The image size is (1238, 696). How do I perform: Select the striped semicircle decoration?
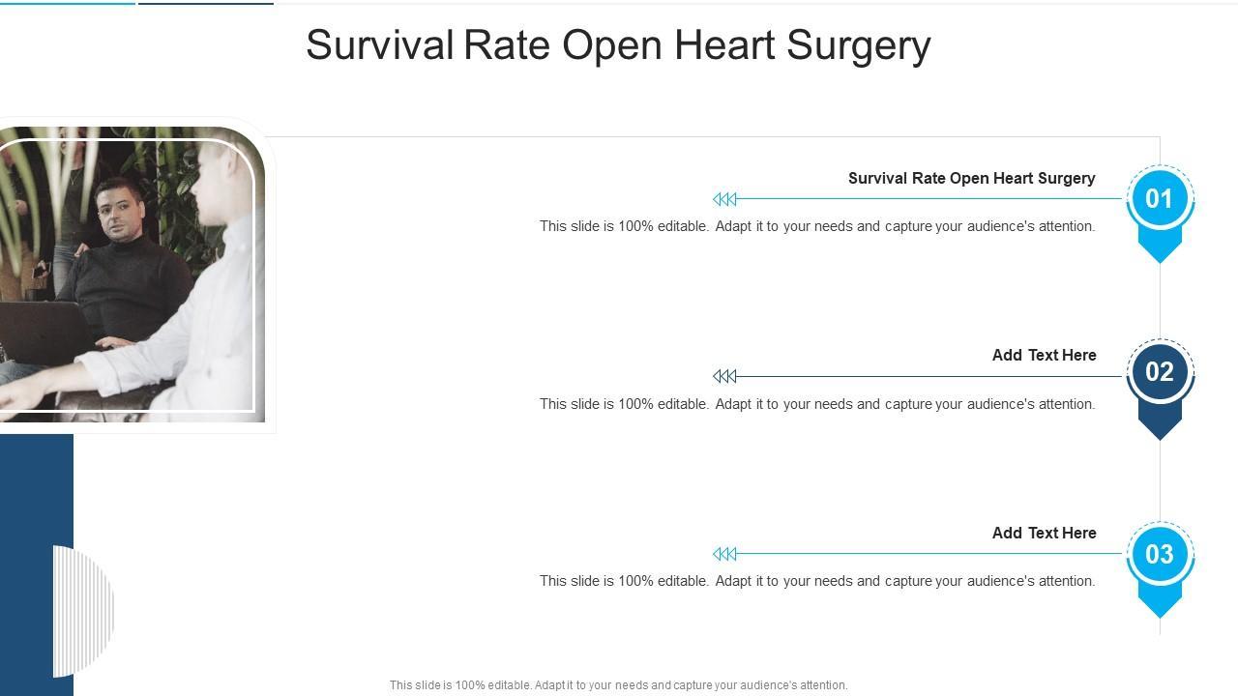(x=84, y=611)
